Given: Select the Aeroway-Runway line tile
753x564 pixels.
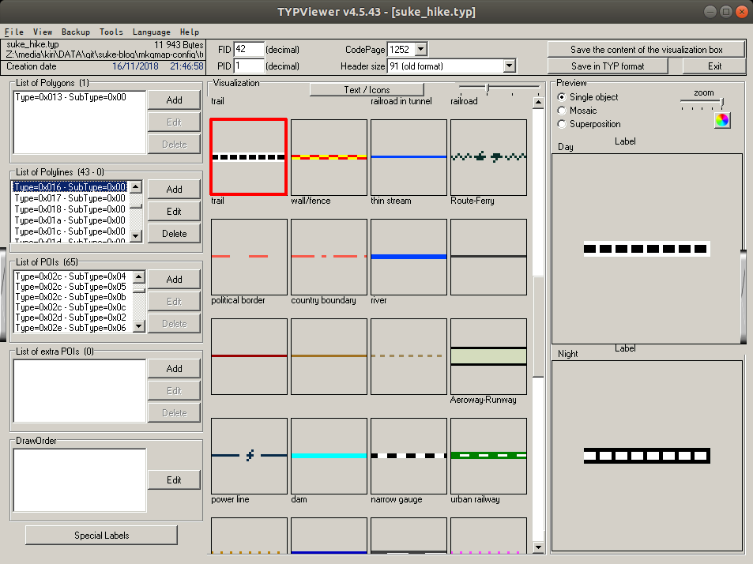Looking at the screenshot, I should [488, 355].
